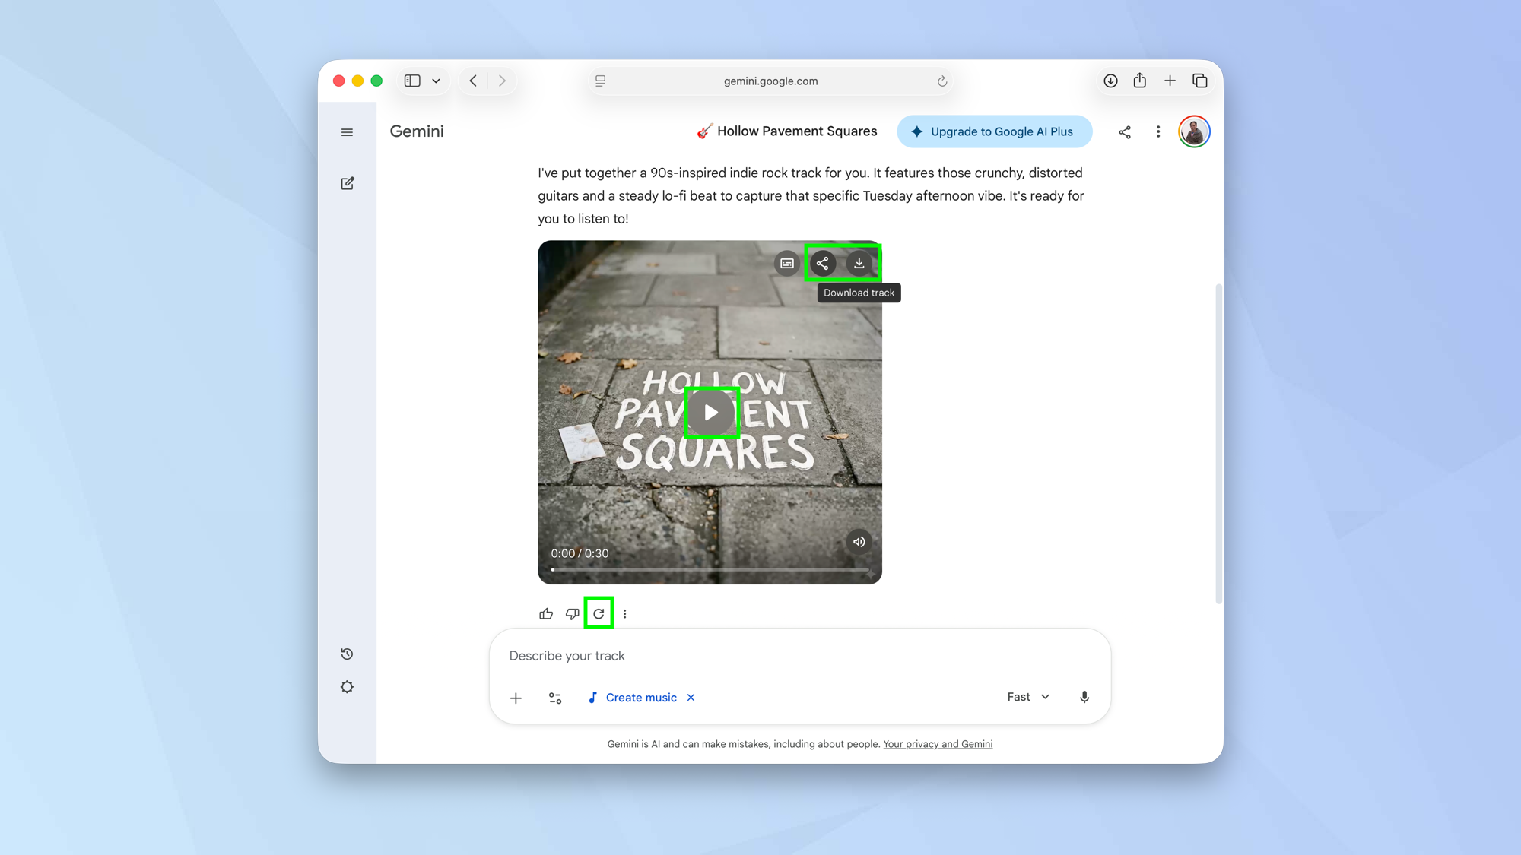Start a new chat from the sidebar
Screen dimensions: 1521x855
click(347, 183)
